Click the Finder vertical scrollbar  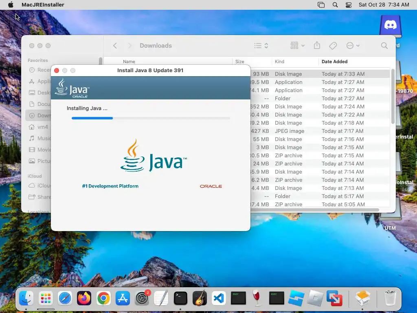coord(393,96)
